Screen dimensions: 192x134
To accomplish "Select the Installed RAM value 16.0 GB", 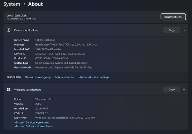I will tap(49, 49).
